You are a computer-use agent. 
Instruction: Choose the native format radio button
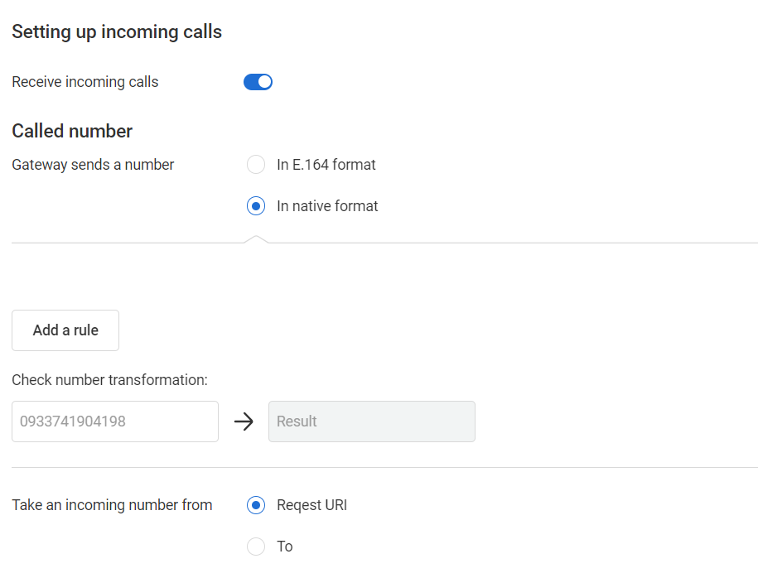[256, 206]
